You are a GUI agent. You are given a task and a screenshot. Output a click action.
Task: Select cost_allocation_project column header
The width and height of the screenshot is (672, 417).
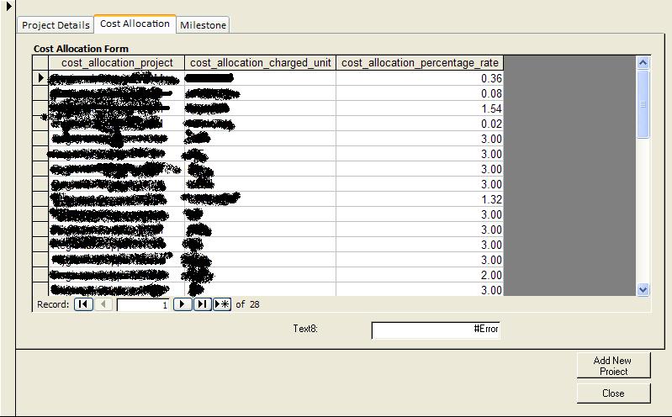pyautogui.click(x=117, y=62)
